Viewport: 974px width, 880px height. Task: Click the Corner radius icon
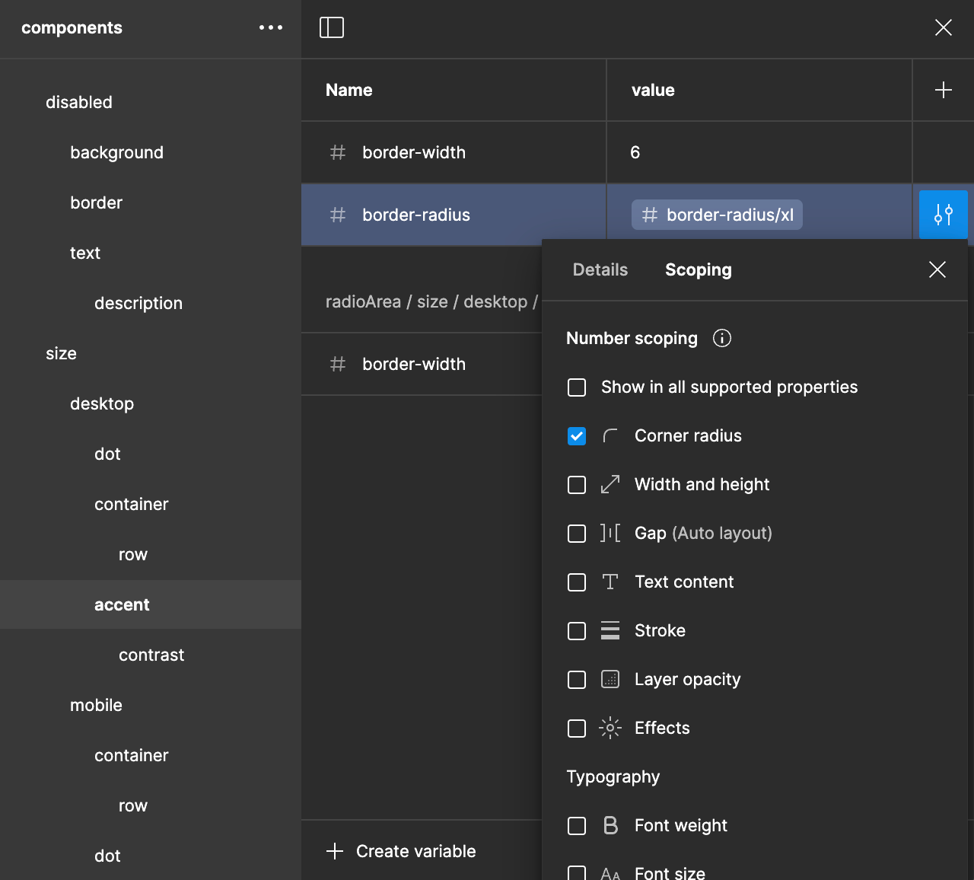[610, 435]
